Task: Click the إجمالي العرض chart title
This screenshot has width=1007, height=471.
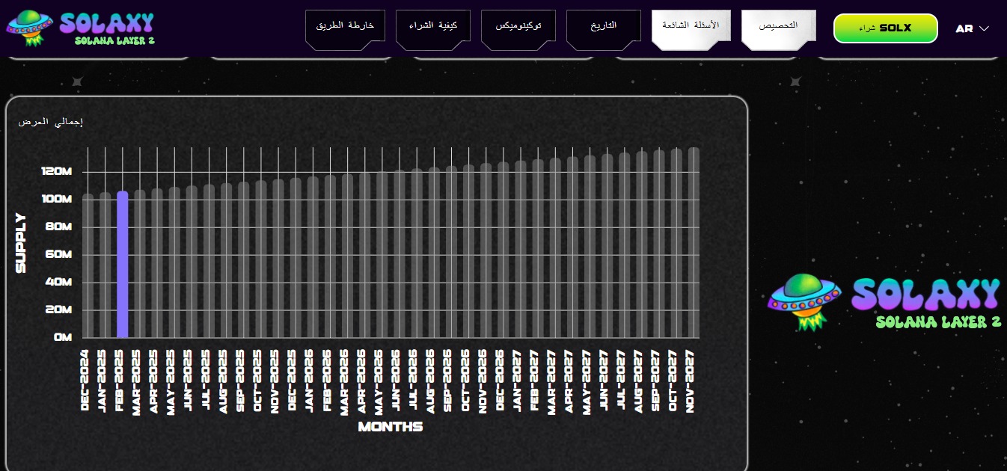Action: [x=51, y=122]
